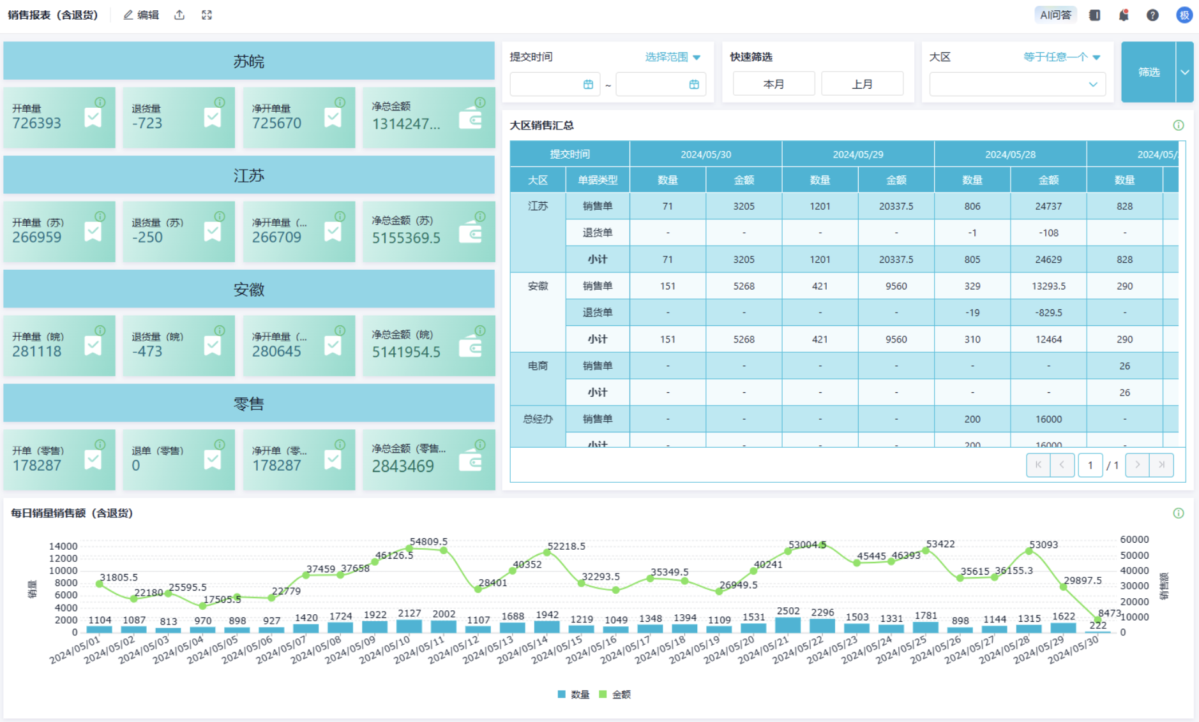Open the dark book icon beside AI问答
This screenshot has height=722, width=1199.
1094,15
